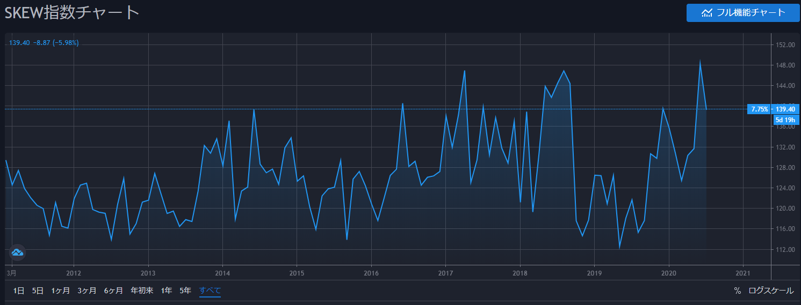
Task: Toggle the % percentage scale
Action: click(737, 291)
